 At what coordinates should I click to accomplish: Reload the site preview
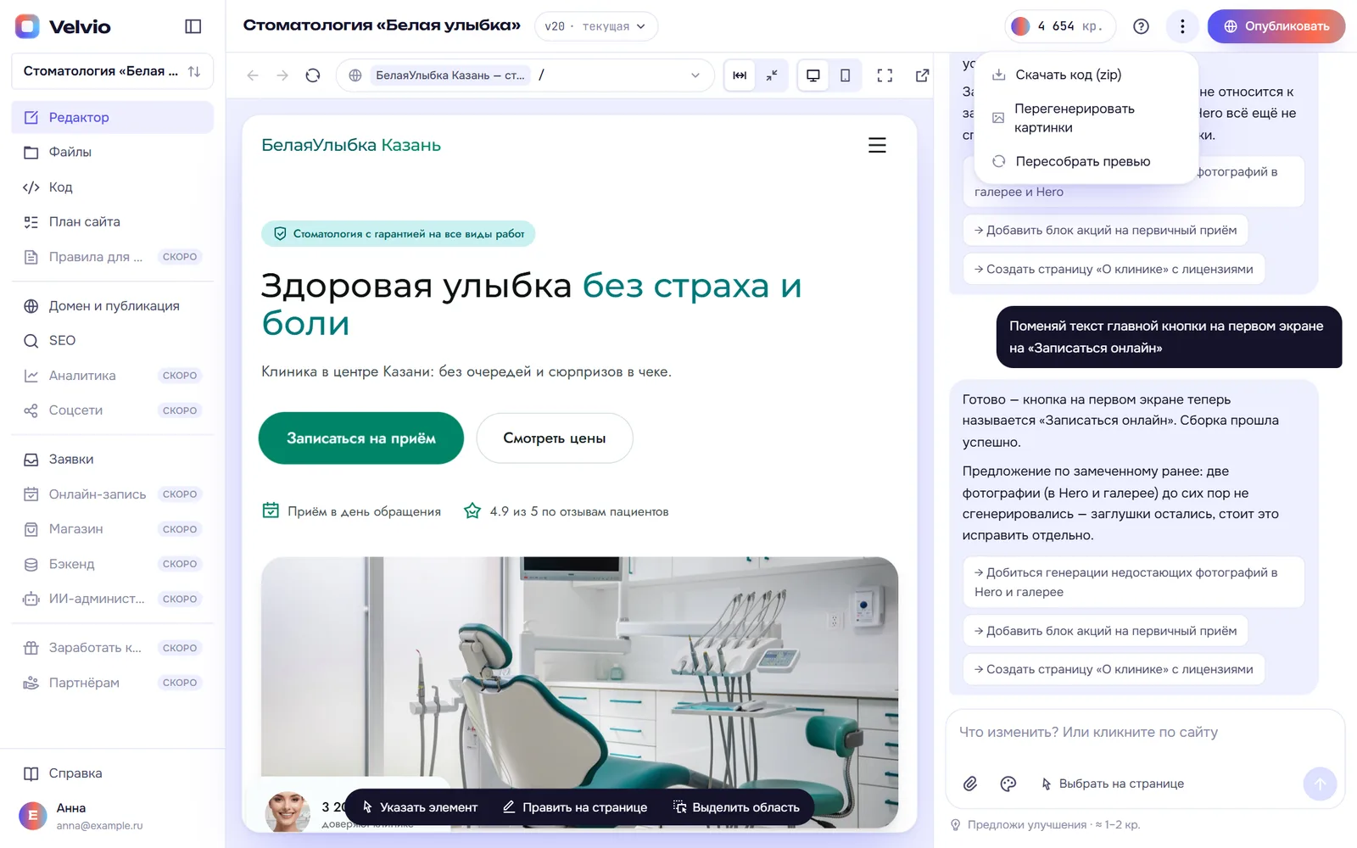click(313, 75)
